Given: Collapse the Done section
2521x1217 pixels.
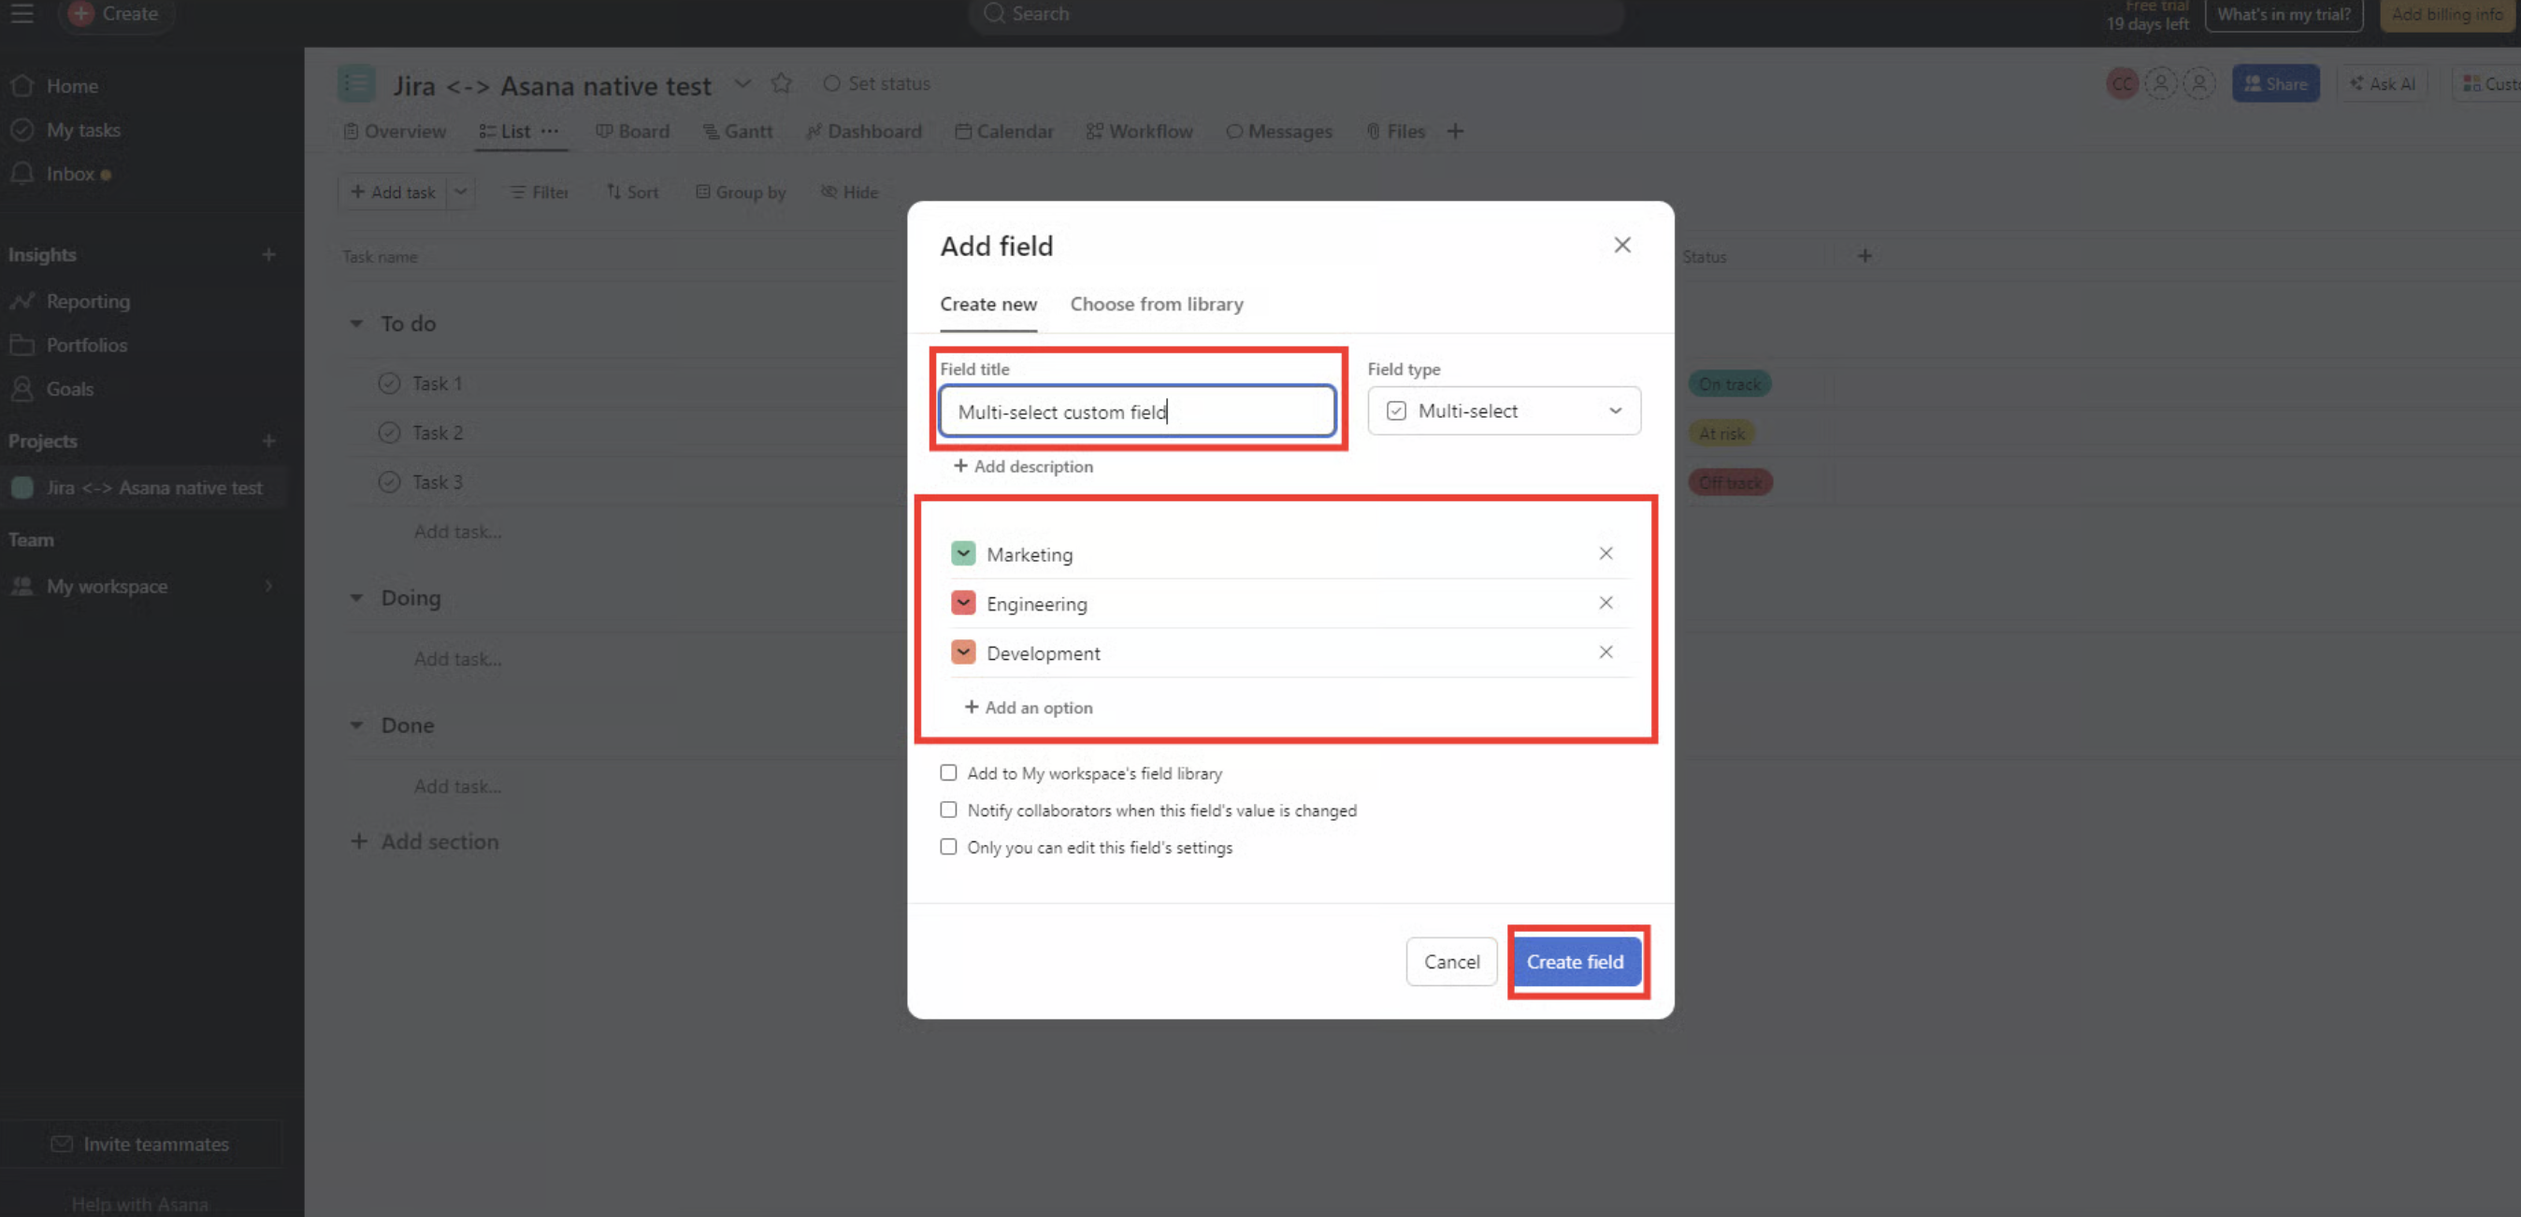Looking at the screenshot, I should point(356,725).
